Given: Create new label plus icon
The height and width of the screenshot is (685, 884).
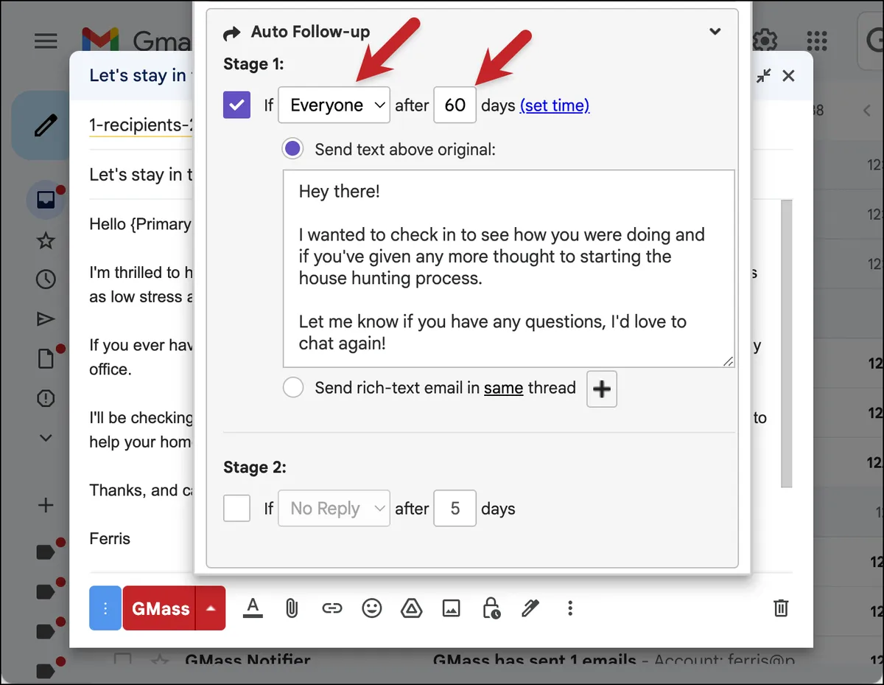Looking at the screenshot, I should (46, 505).
